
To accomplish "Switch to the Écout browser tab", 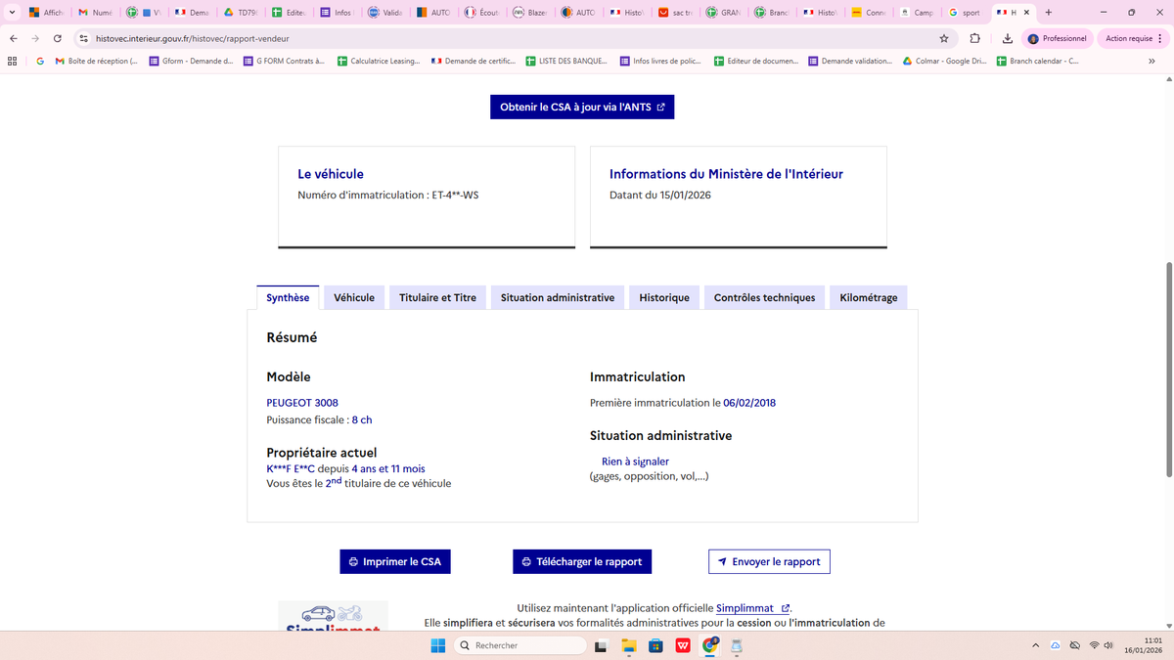I will (481, 13).
